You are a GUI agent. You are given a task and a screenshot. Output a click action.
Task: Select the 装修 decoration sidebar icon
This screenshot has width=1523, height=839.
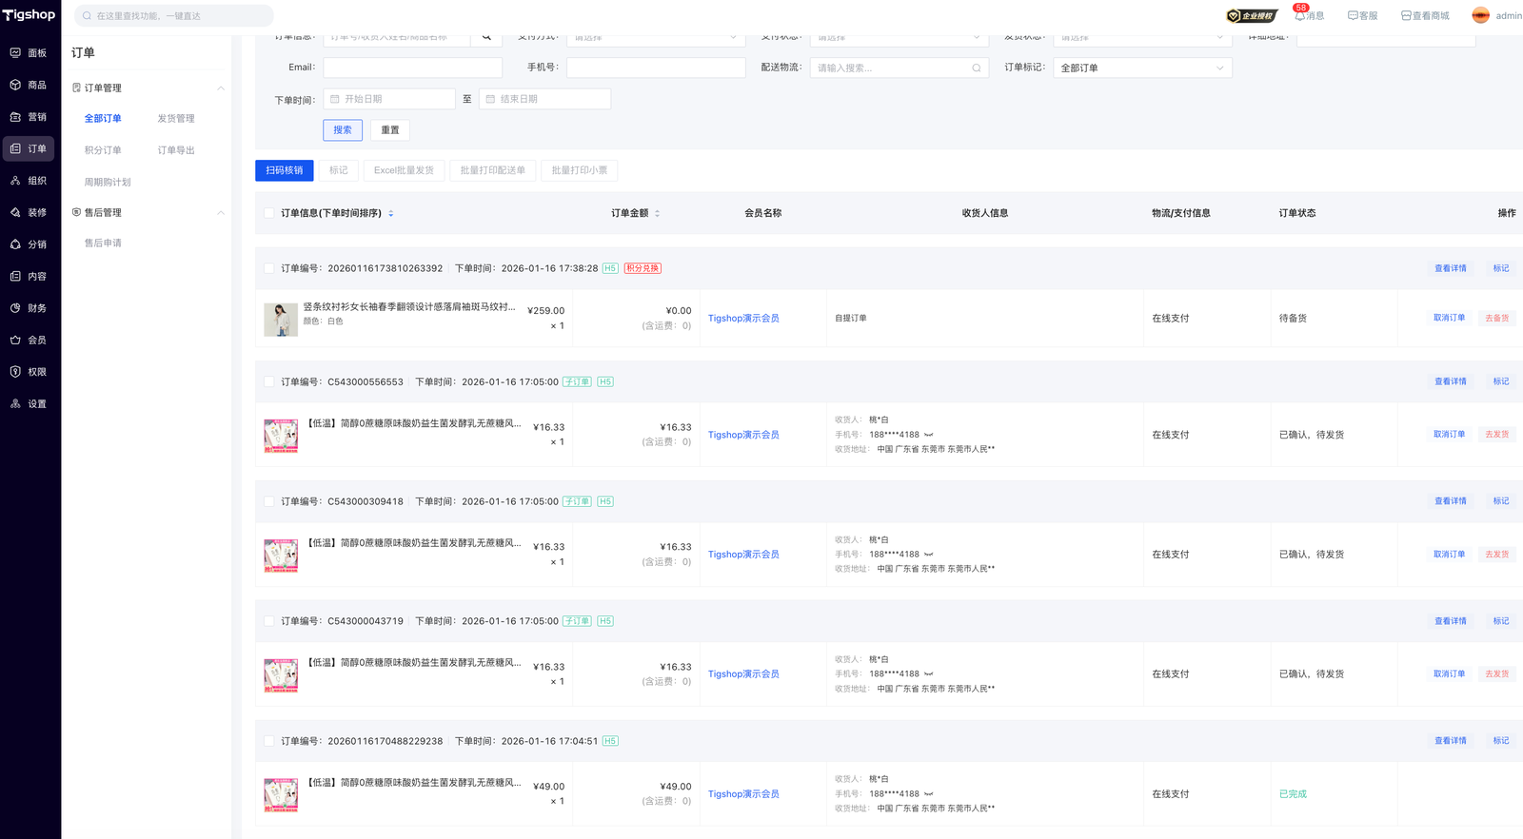click(x=15, y=212)
